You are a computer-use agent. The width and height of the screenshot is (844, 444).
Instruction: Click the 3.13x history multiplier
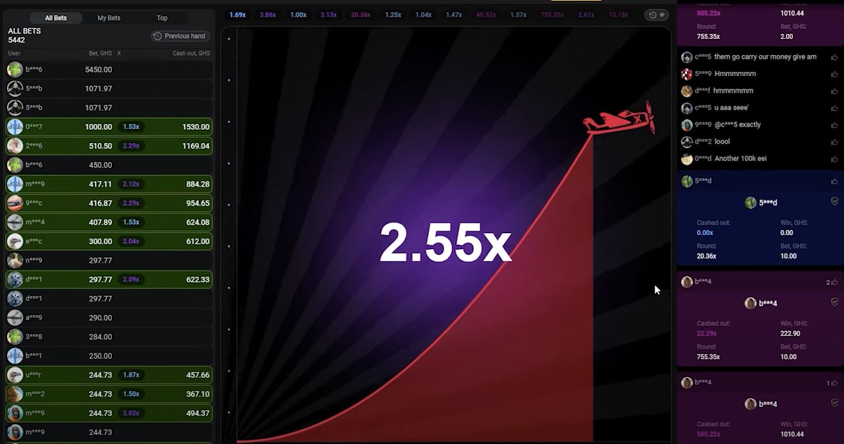[x=329, y=15]
